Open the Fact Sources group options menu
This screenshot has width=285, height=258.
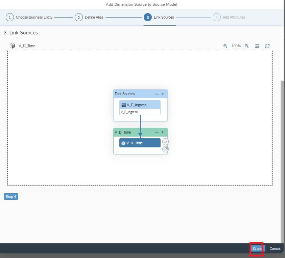pos(157,94)
